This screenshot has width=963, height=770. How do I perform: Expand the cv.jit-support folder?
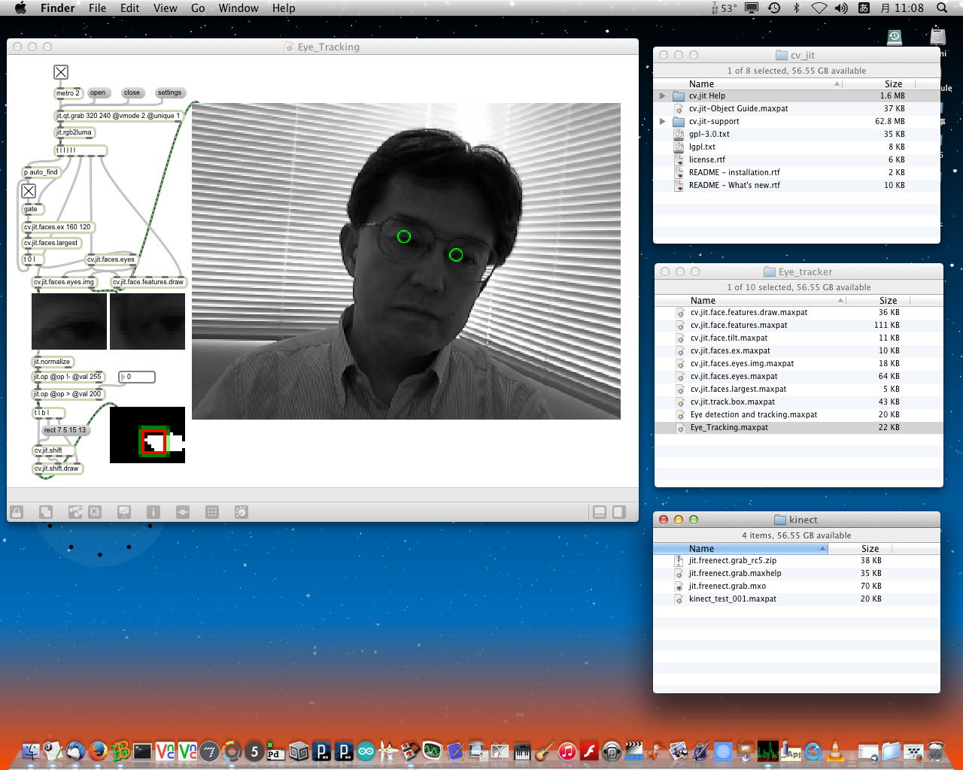(x=662, y=122)
